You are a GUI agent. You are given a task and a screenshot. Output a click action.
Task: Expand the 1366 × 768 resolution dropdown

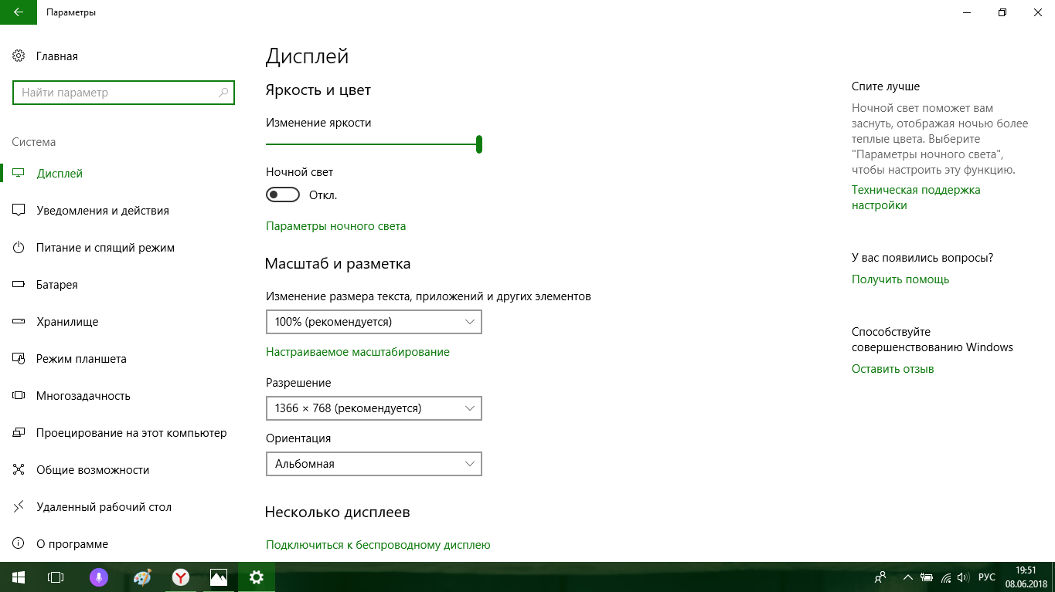(374, 408)
